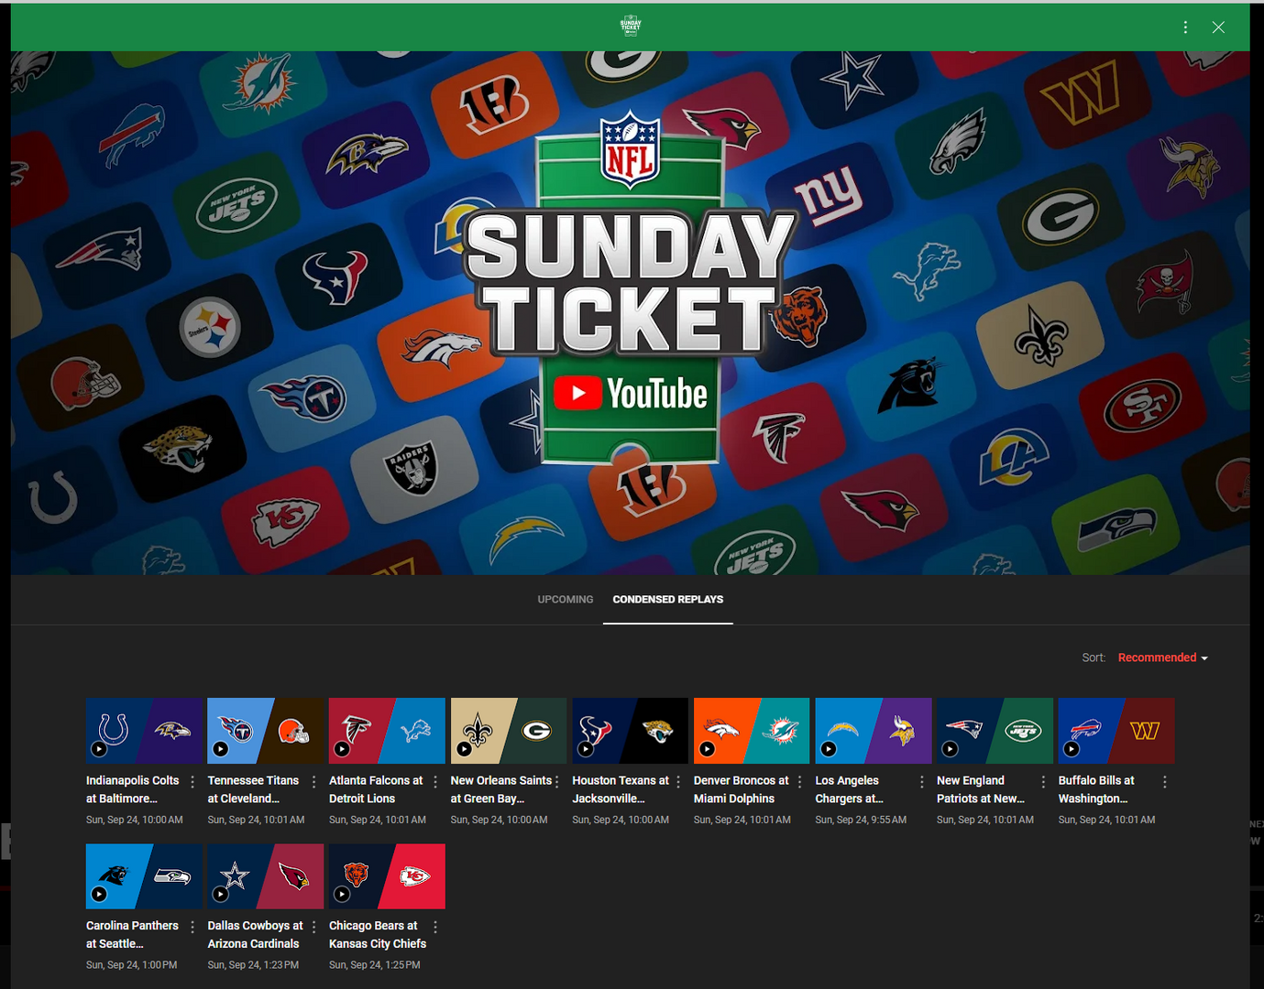Click 'Sun, Sep 24, 1:00 PM' timestamp

point(132,965)
